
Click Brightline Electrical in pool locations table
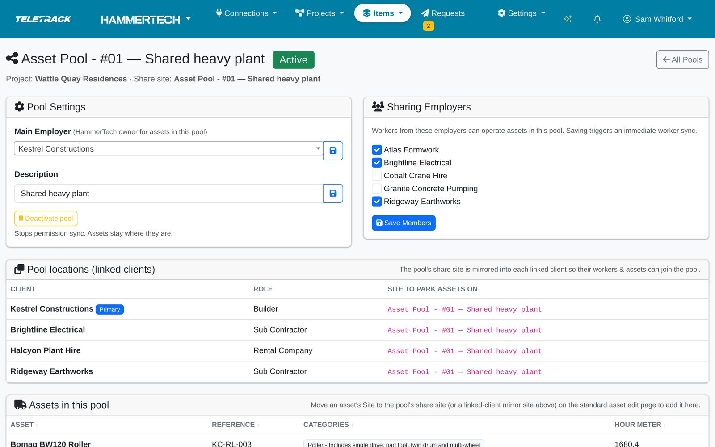point(47,330)
